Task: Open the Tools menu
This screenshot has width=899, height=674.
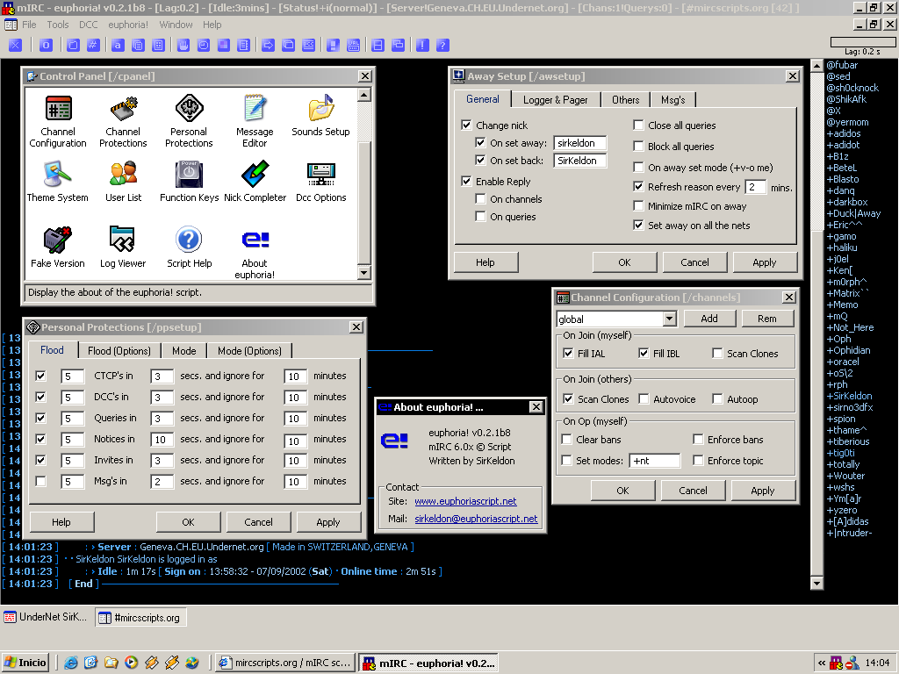Action: [x=58, y=25]
